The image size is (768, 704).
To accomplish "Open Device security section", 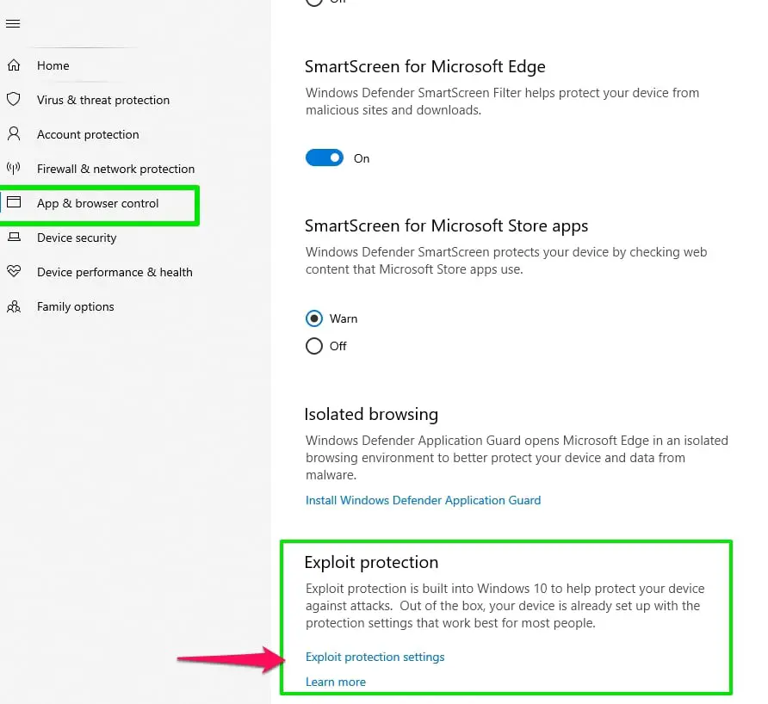I will pyautogui.click(x=77, y=238).
